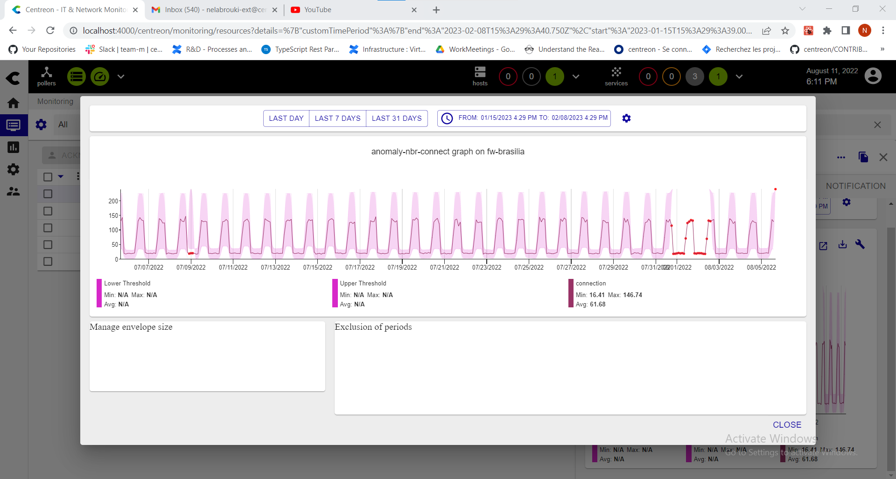Viewport: 896px width, 479px height.
Task: Open the NOTIFICATION tab
Action: (x=855, y=186)
